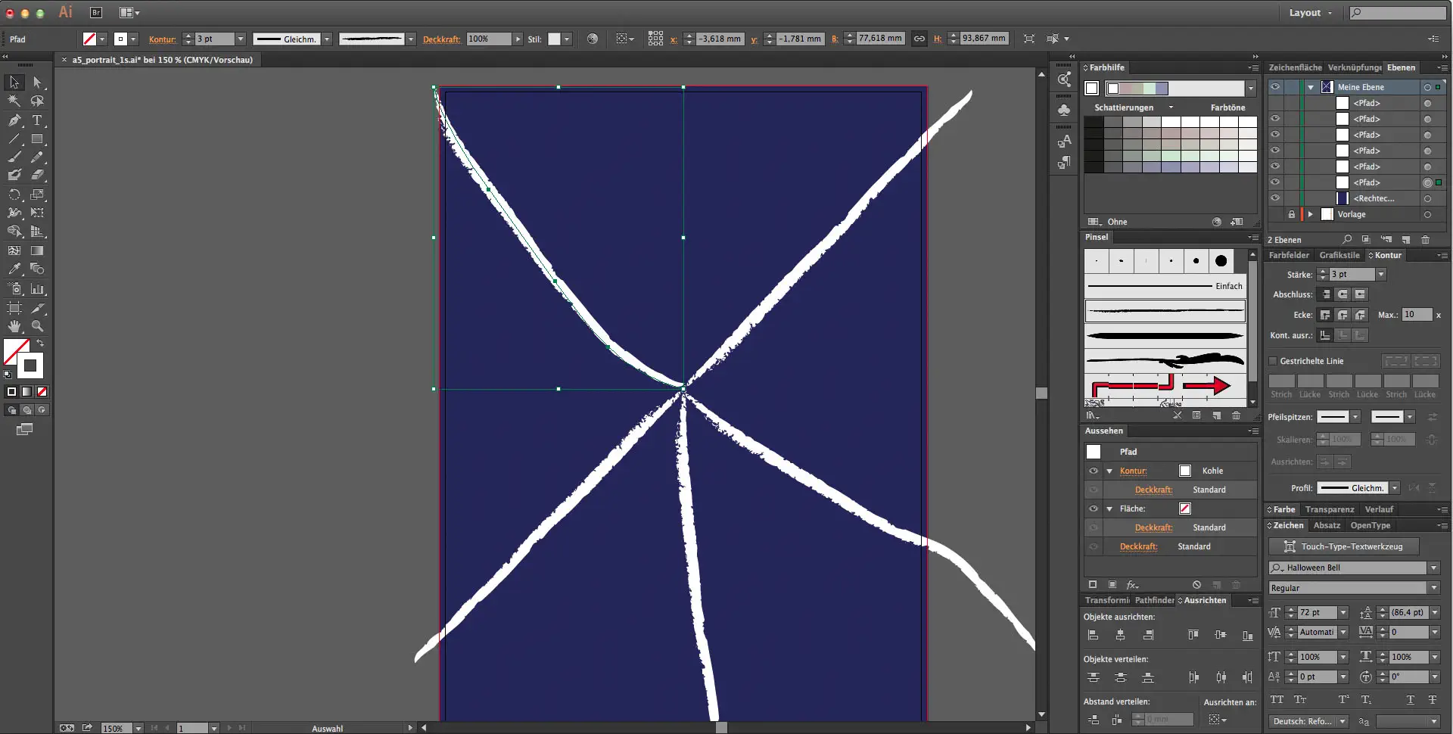Select the Eyedropper tool

[x=14, y=269]
